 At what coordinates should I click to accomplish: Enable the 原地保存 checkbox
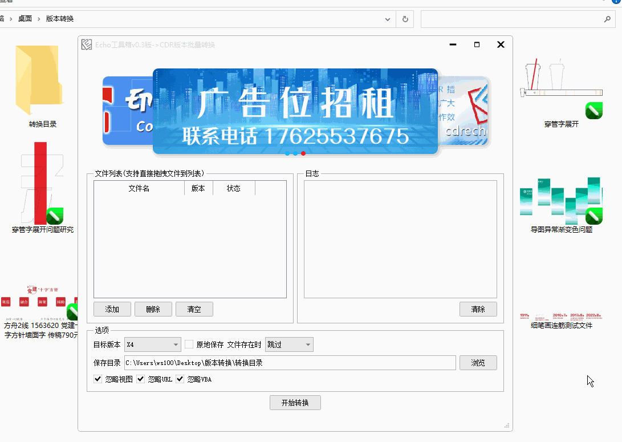tap(188, 344)
